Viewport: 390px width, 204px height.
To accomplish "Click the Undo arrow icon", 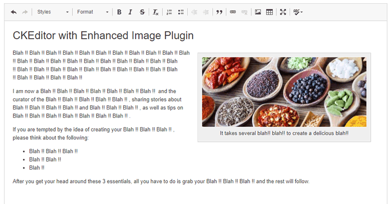I will [x=14, y=12].
